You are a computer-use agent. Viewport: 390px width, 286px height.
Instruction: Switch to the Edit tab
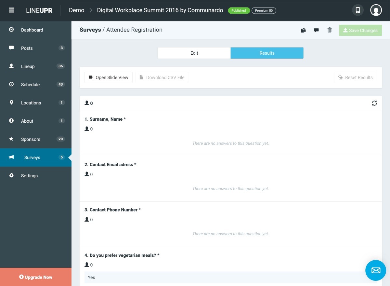(194, 53)
